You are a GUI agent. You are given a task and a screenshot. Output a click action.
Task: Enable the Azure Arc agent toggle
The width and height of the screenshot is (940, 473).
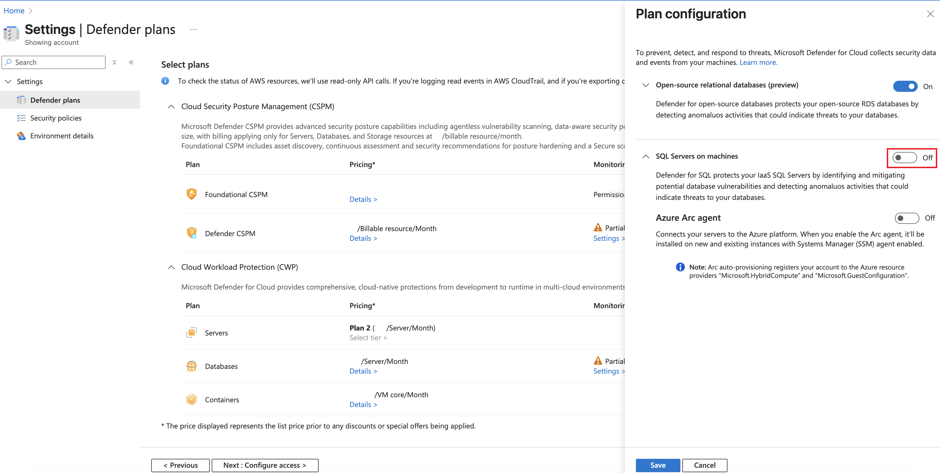906,218
